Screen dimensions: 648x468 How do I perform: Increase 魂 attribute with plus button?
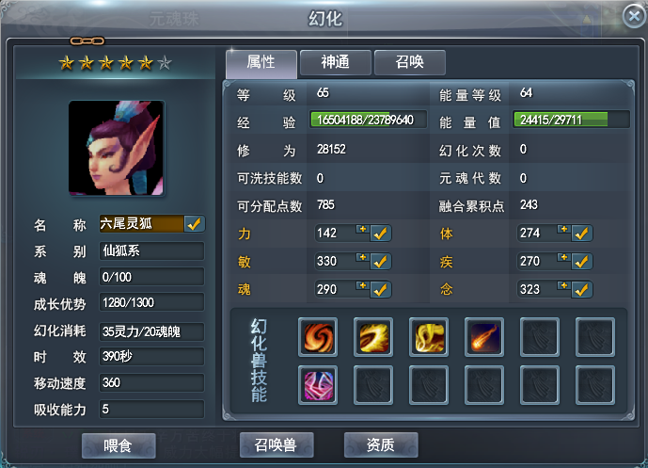362,285
